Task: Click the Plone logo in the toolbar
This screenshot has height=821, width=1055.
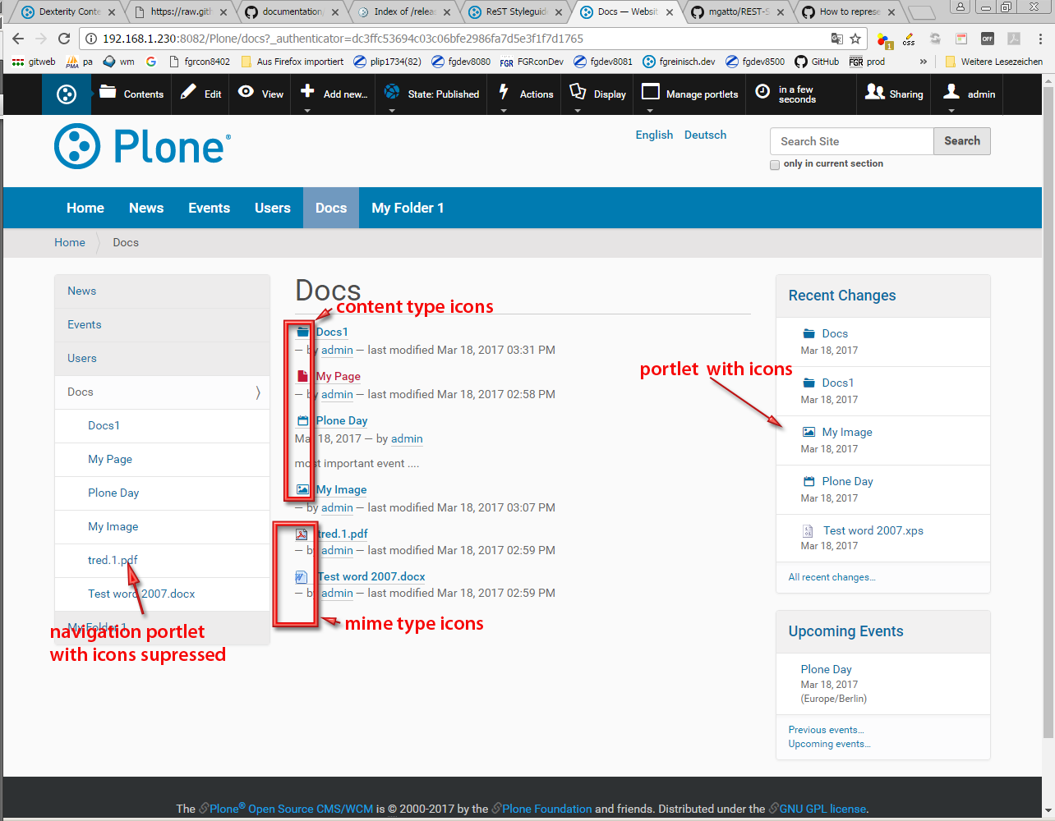Action: pyautogui.click(x=66, y=94)
